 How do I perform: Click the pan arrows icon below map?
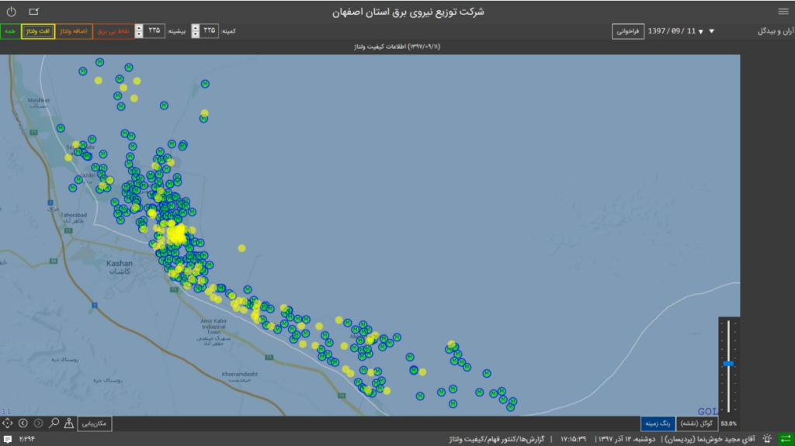pos(8,423)
